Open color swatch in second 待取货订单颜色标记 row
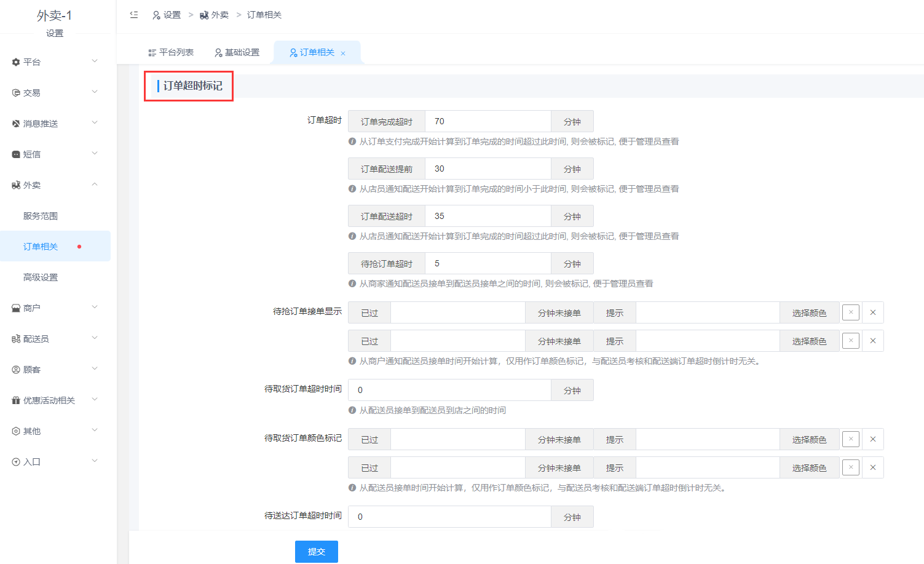The height and width of the screenshot is (564, 924). (851, 467)
